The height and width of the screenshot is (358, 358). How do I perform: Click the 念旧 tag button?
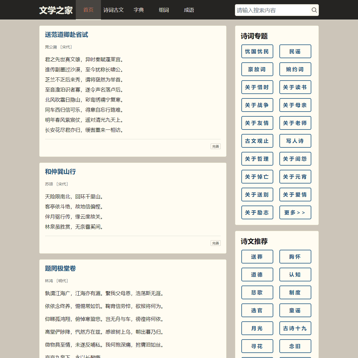pos(295,346)
